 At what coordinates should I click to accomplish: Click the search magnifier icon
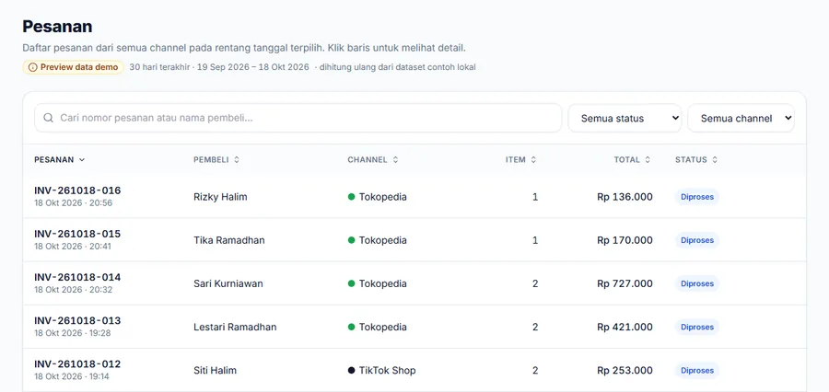click(x=48, y=118)
